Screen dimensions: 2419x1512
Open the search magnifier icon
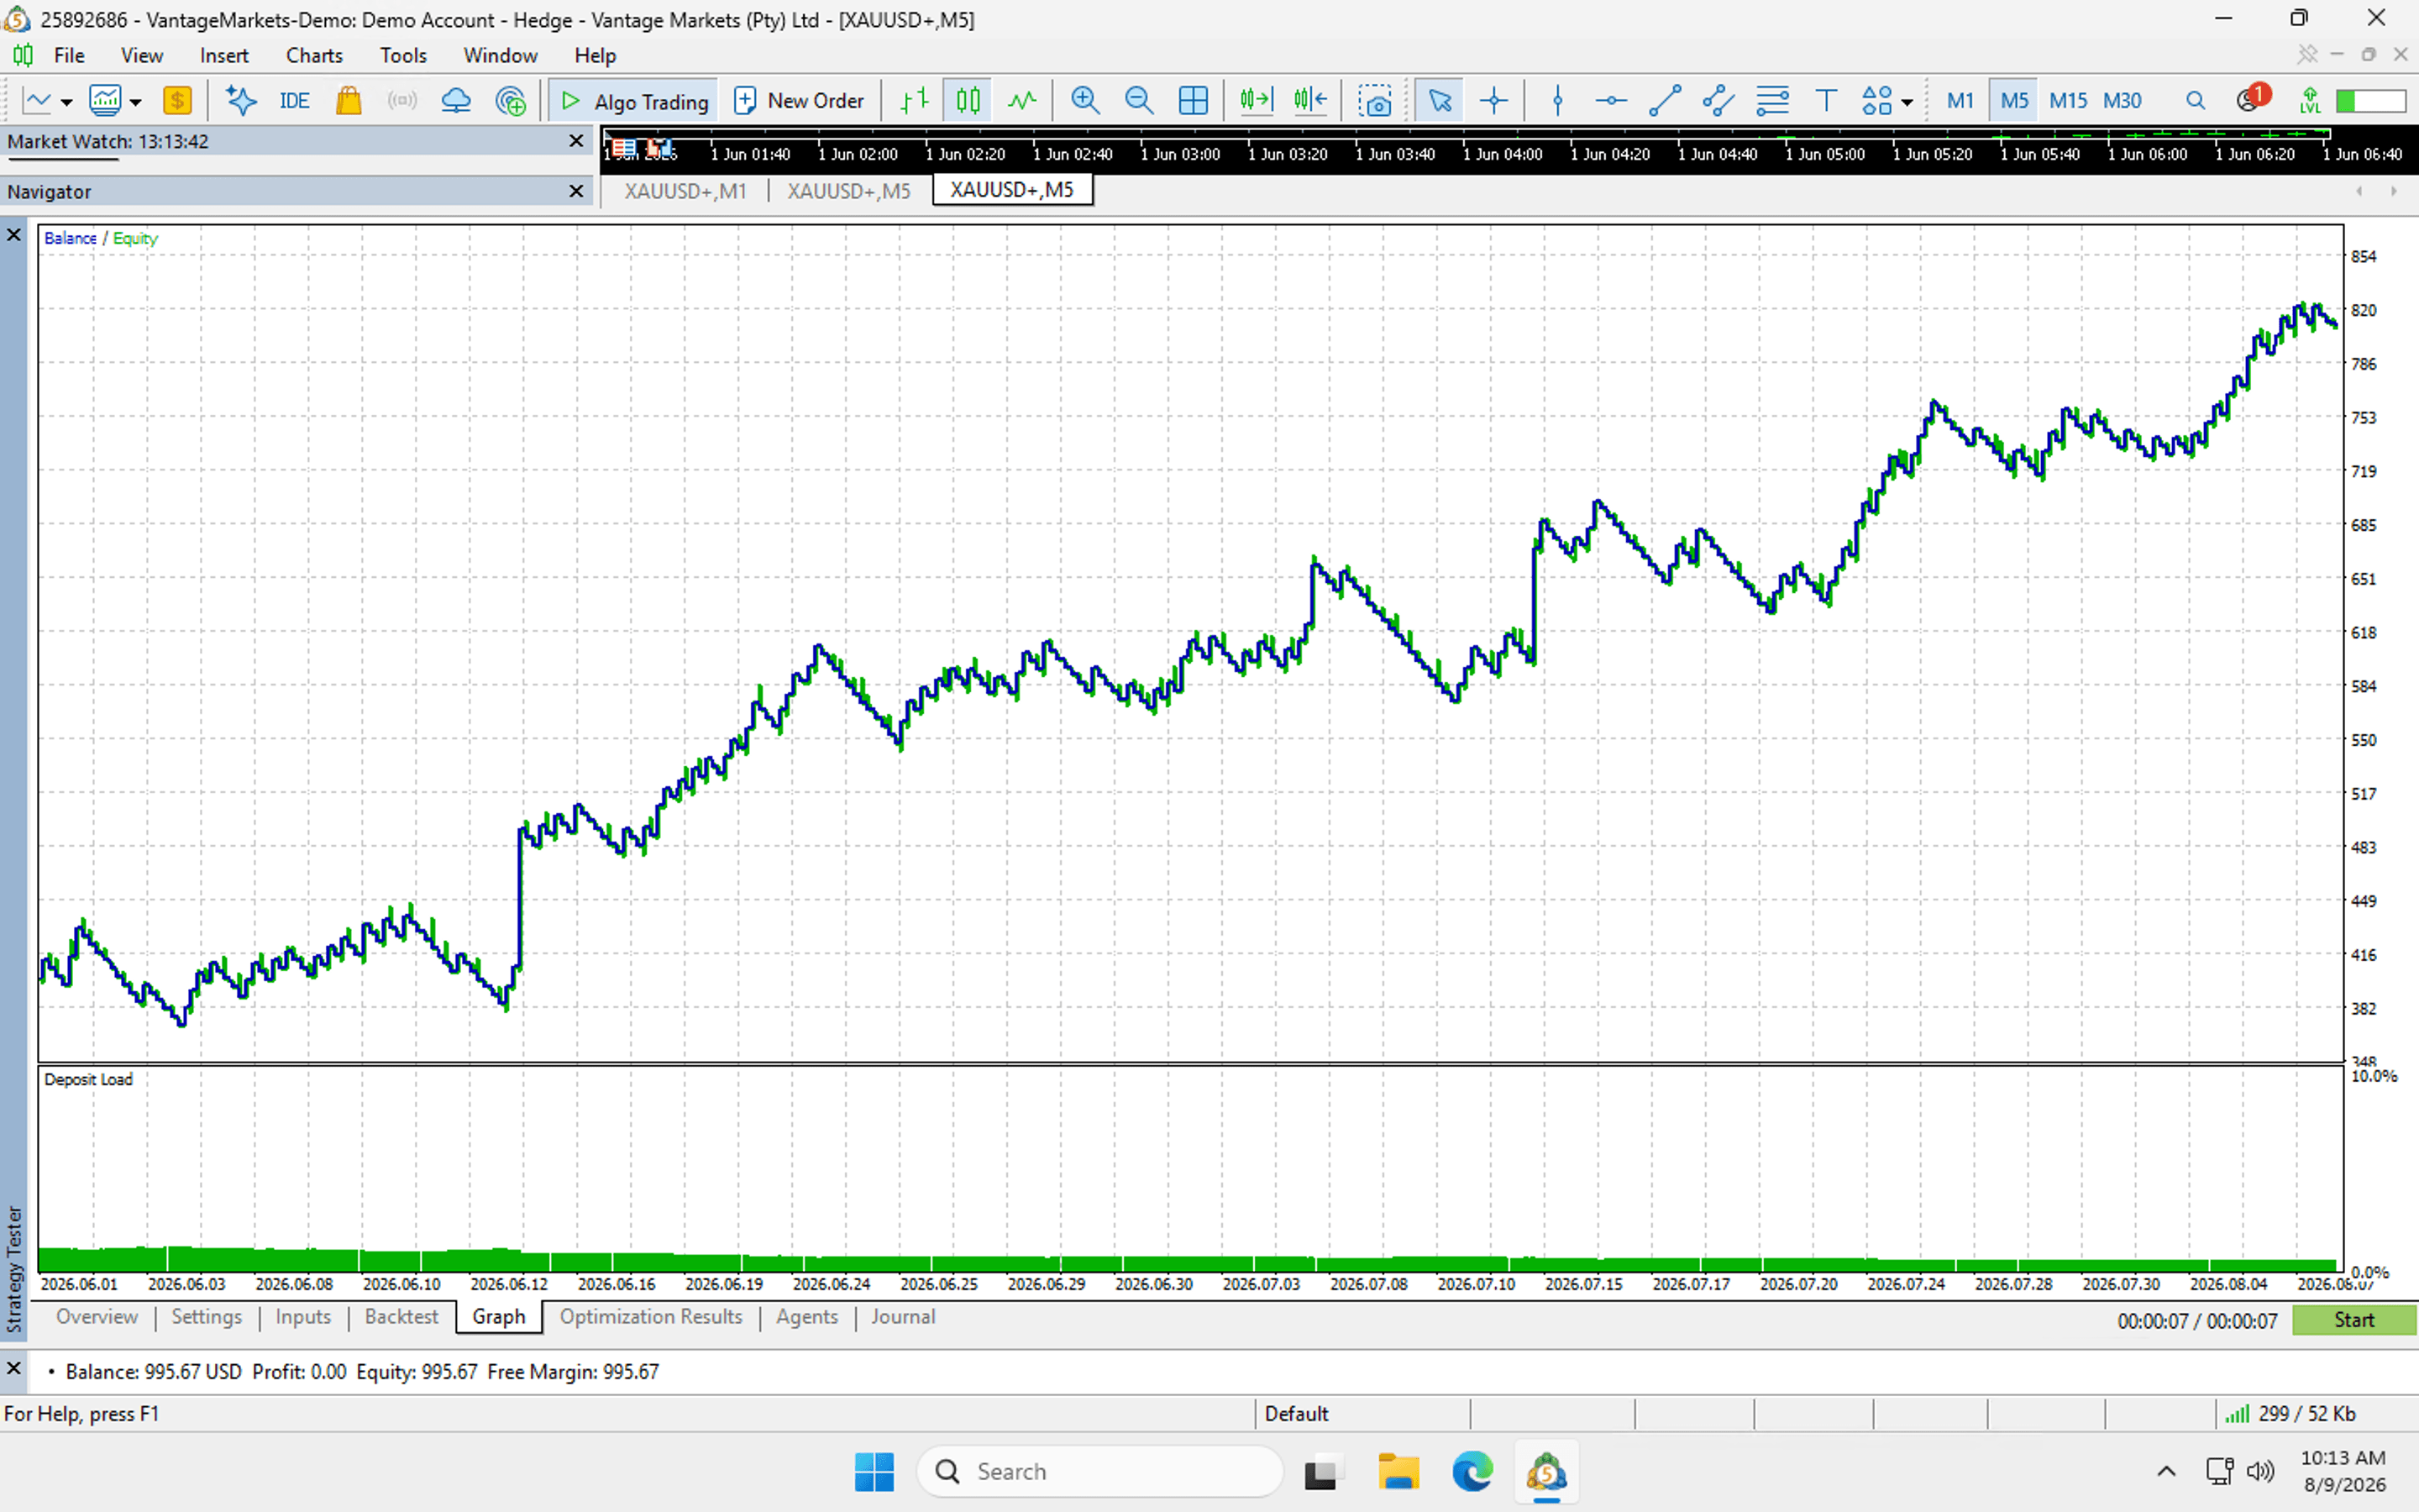click(2195, 101)
